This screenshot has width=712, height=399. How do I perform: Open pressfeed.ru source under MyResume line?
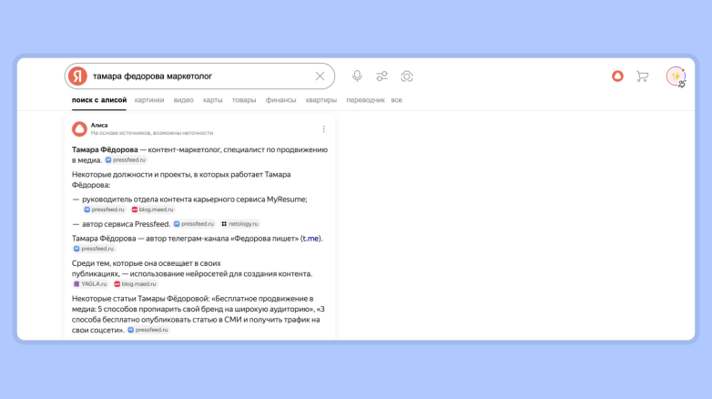coord(105,210)
